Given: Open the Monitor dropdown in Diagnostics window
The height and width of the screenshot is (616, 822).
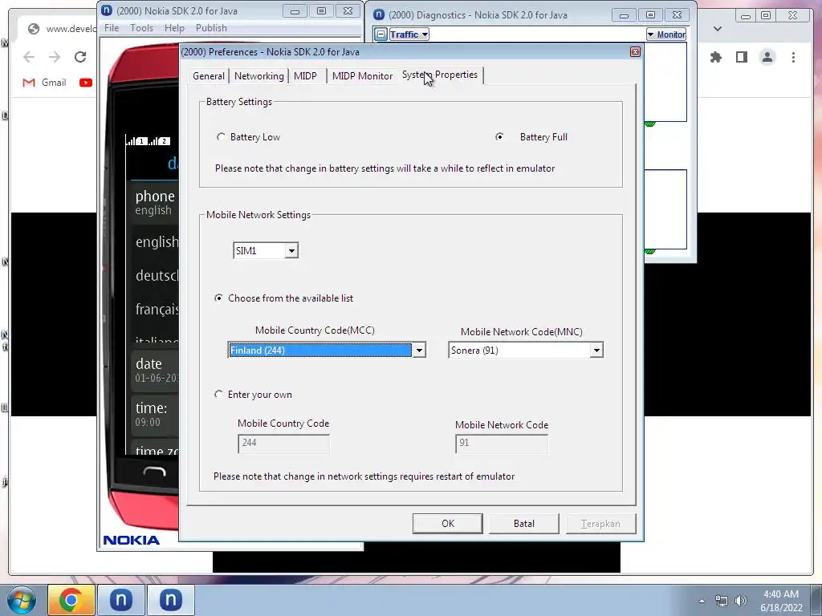Looking at the screenshot, I should point(666,34).
